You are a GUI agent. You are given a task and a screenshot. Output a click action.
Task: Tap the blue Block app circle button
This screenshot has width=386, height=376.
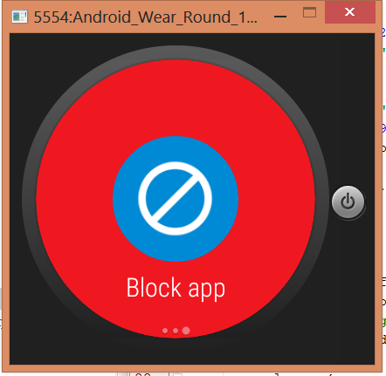click(176, 199)
